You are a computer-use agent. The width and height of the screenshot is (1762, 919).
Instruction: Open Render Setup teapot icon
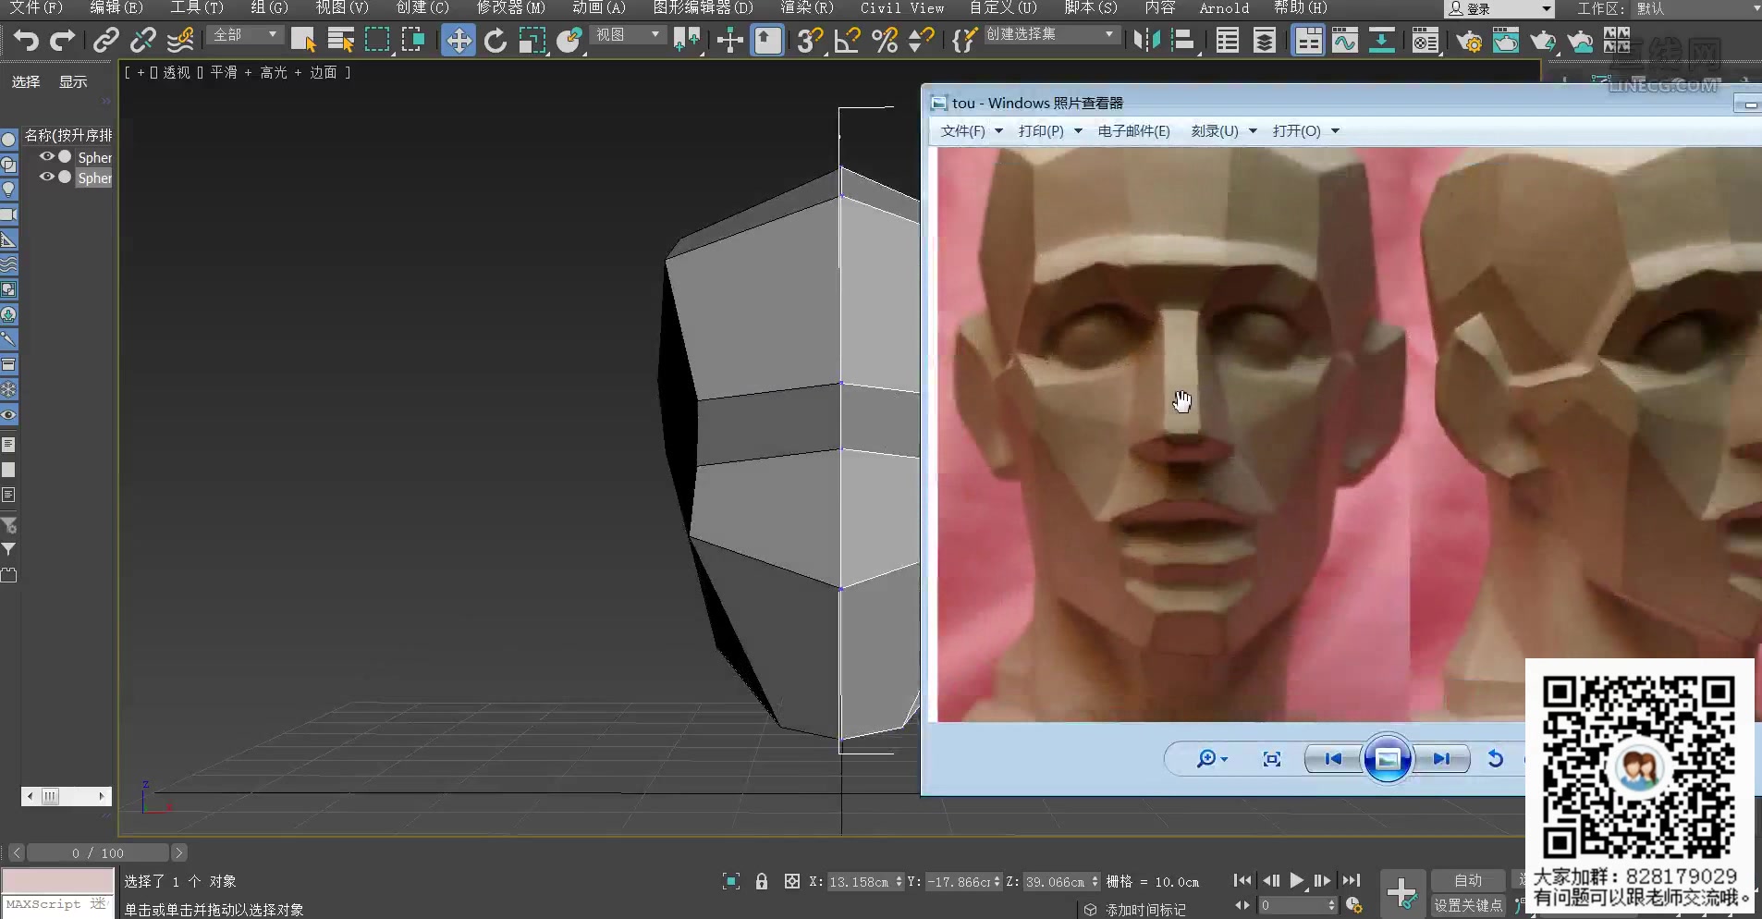1469,41
